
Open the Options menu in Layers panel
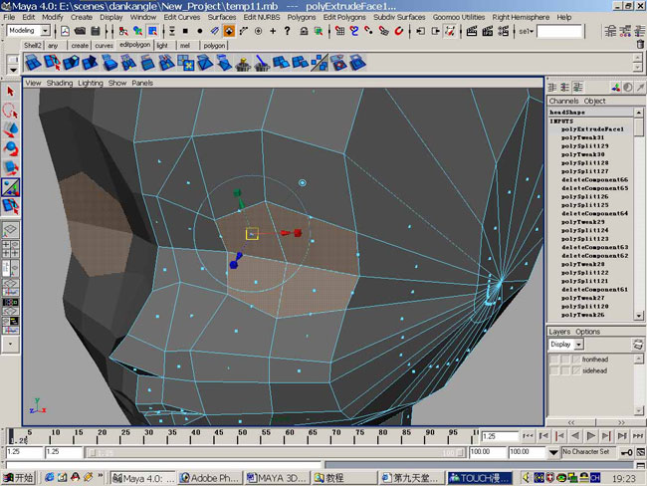coord(587,332)
